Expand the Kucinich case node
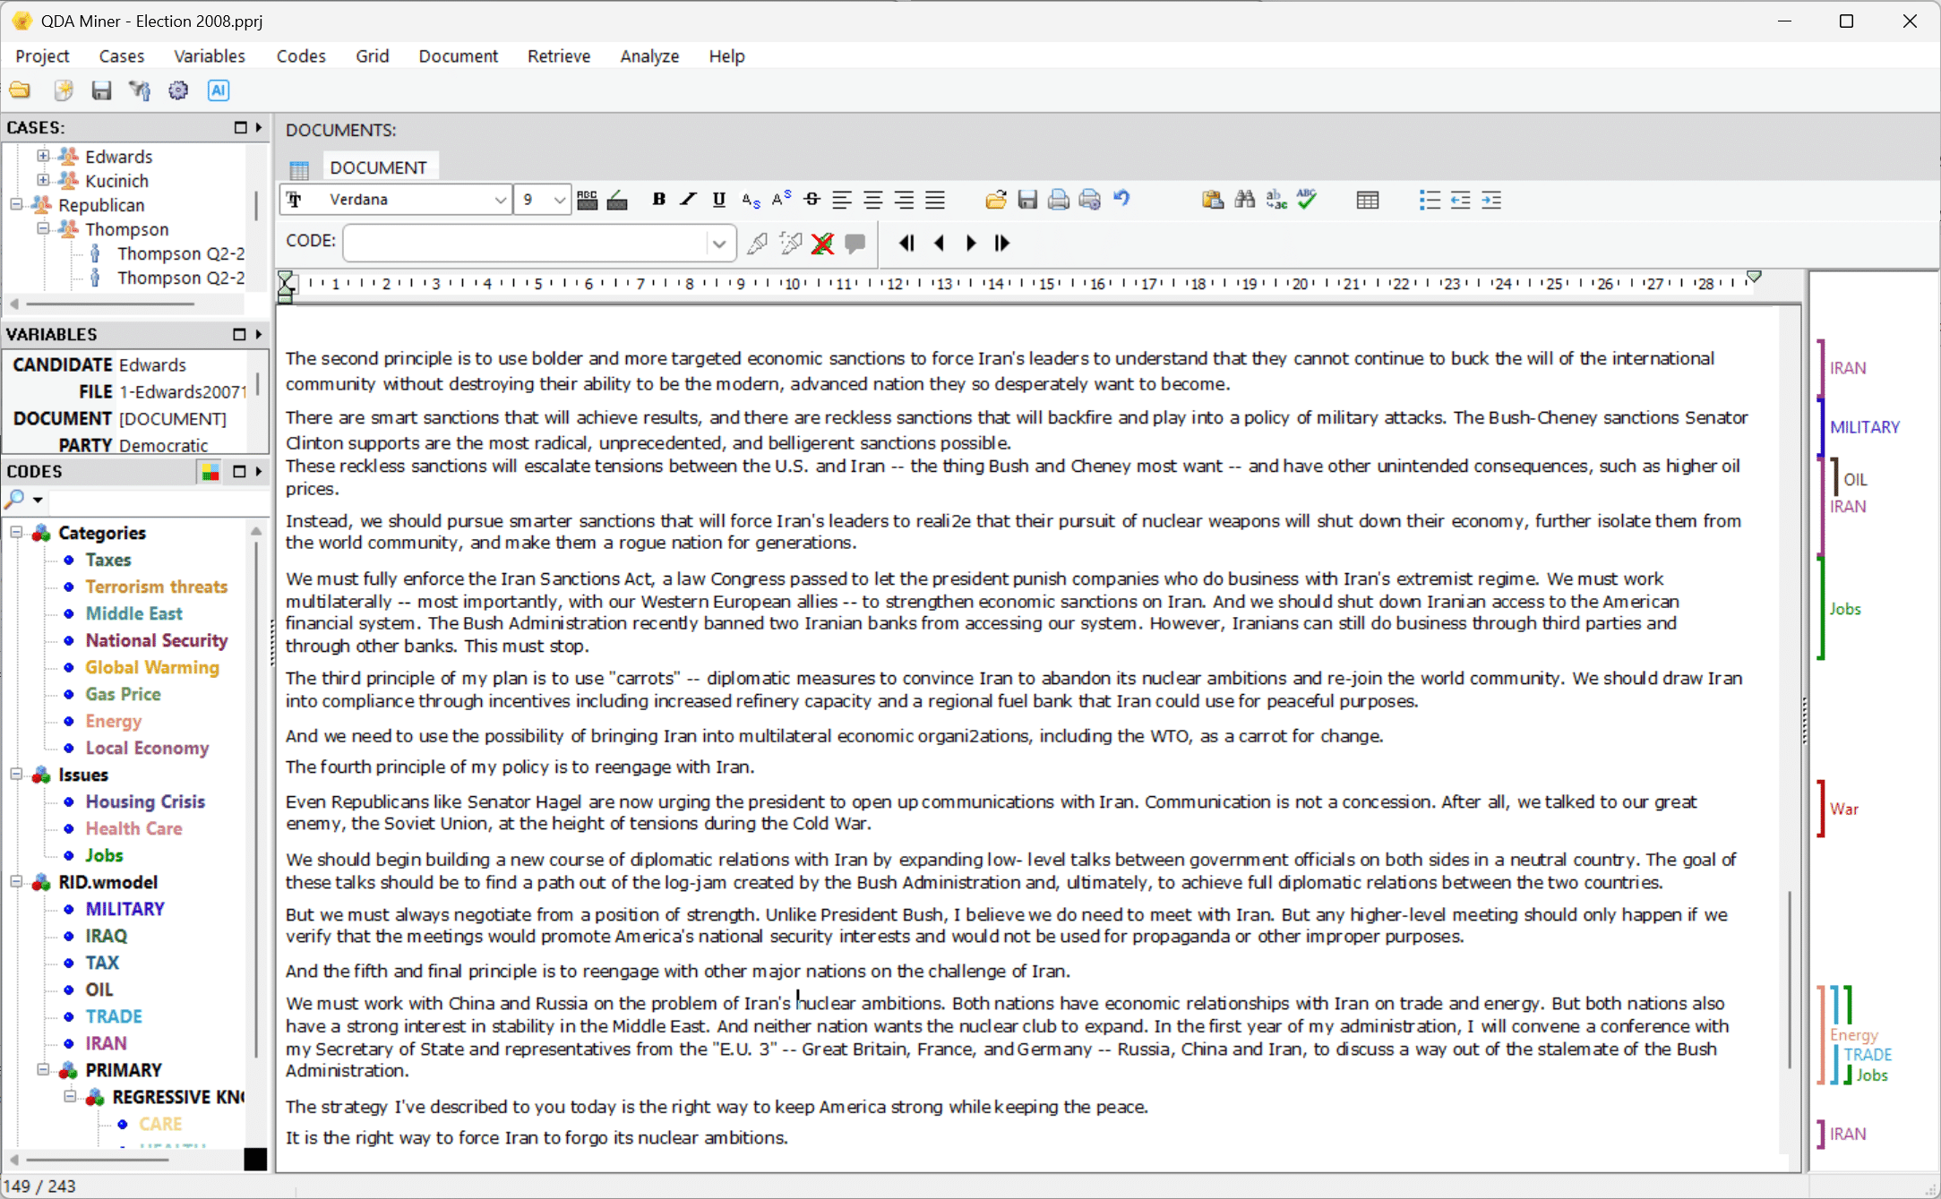This screenshot has height=1199, width=1941. 43,180
